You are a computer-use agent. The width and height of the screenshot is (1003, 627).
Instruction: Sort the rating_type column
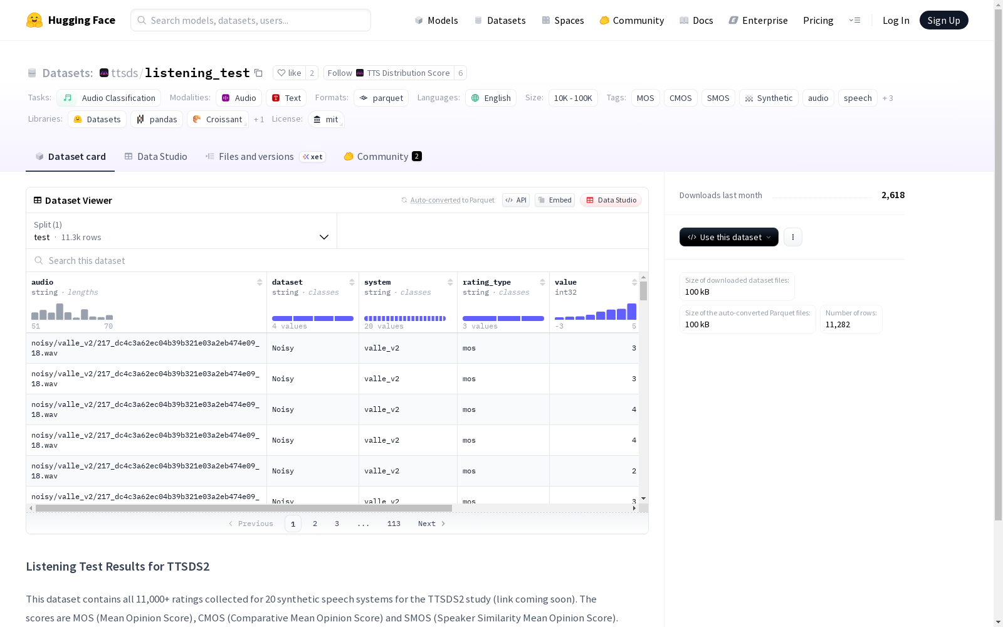[x=542, y=282]
